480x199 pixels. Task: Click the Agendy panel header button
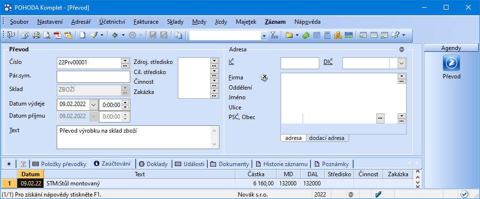coord(451,48)
